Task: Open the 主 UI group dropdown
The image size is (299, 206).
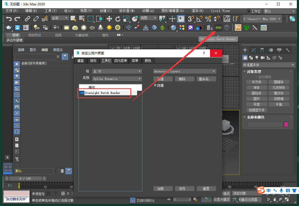Action: 117,71
